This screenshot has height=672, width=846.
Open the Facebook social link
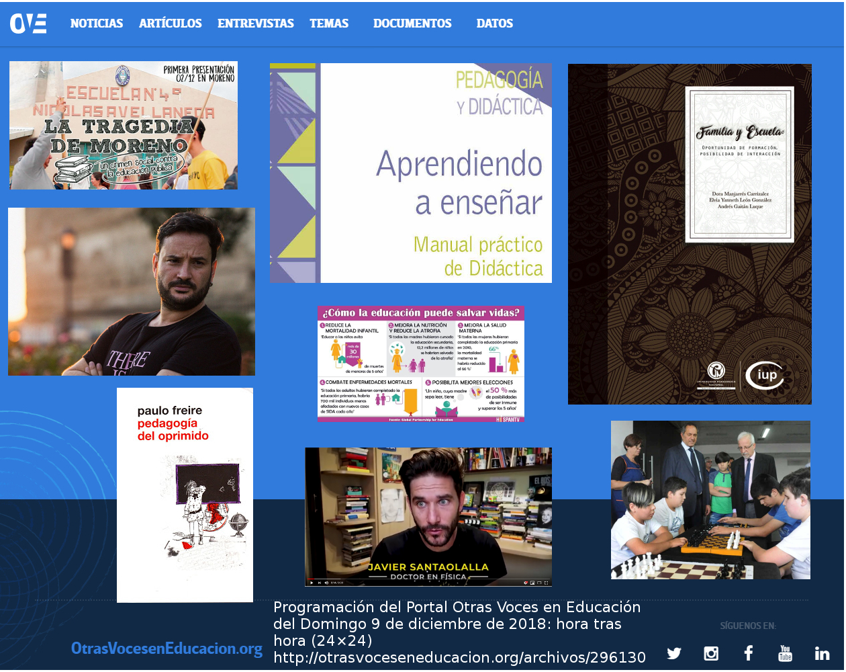748,653
